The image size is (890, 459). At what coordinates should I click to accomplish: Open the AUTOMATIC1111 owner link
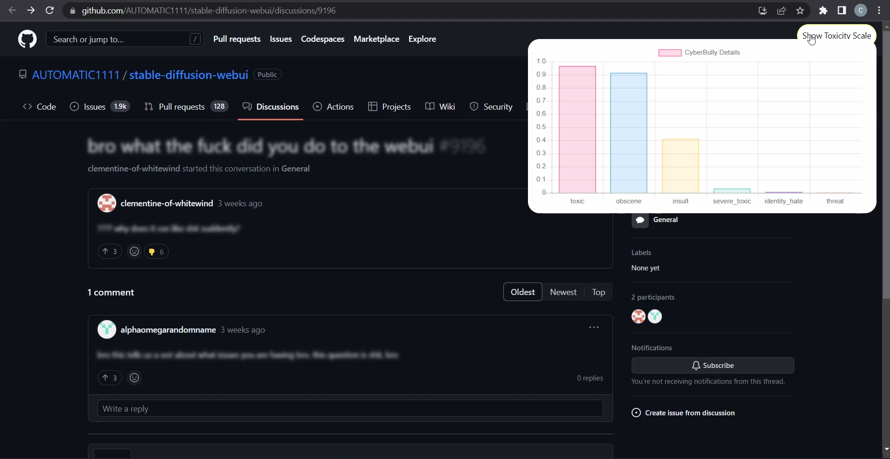coord(76,75)
